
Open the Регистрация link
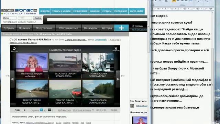[10, 22]
